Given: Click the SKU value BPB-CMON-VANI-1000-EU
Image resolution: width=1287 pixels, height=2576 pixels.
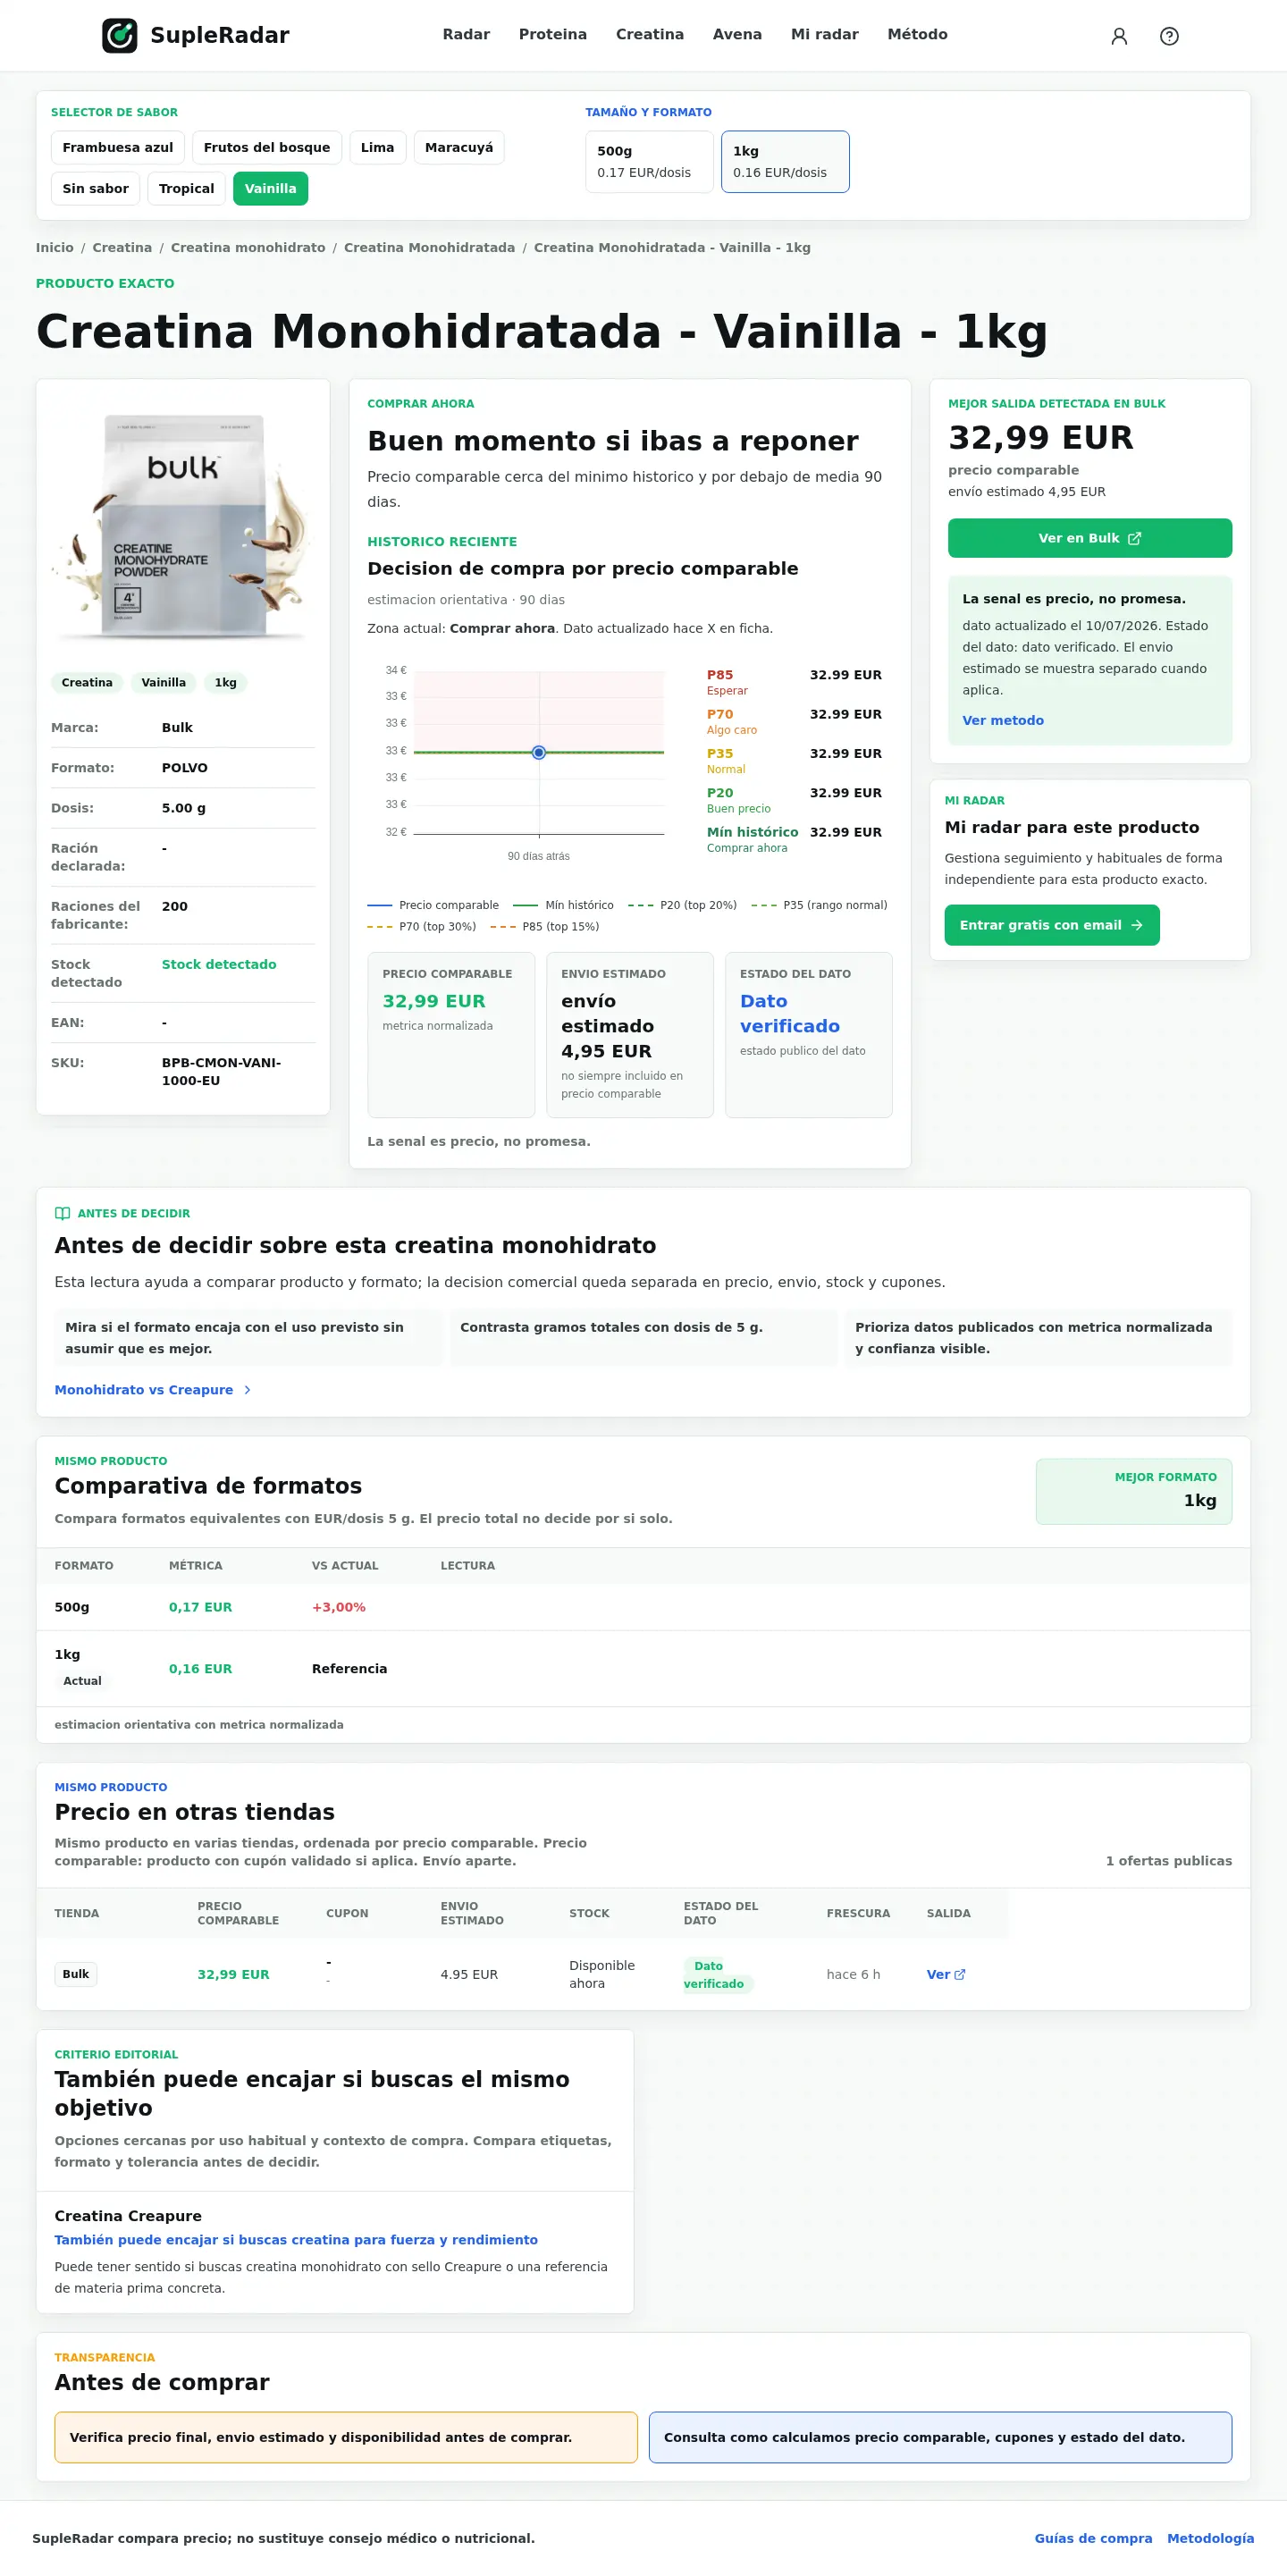Looking at the screenshot, I should 222,1071.
